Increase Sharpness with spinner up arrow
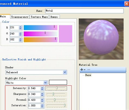Screen dimensions: 129x110 [42, 94]
